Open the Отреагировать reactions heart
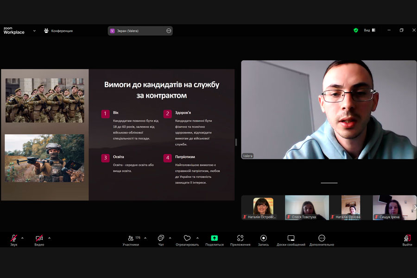 click(187, 240)
